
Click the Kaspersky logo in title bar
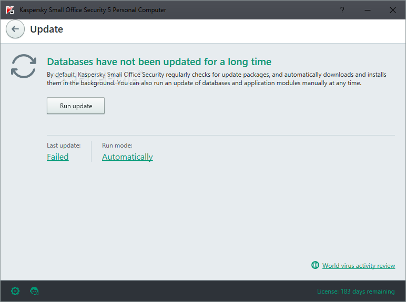tap(10, 10)
